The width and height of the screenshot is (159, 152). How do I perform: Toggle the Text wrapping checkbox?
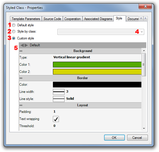pos(56,119)
